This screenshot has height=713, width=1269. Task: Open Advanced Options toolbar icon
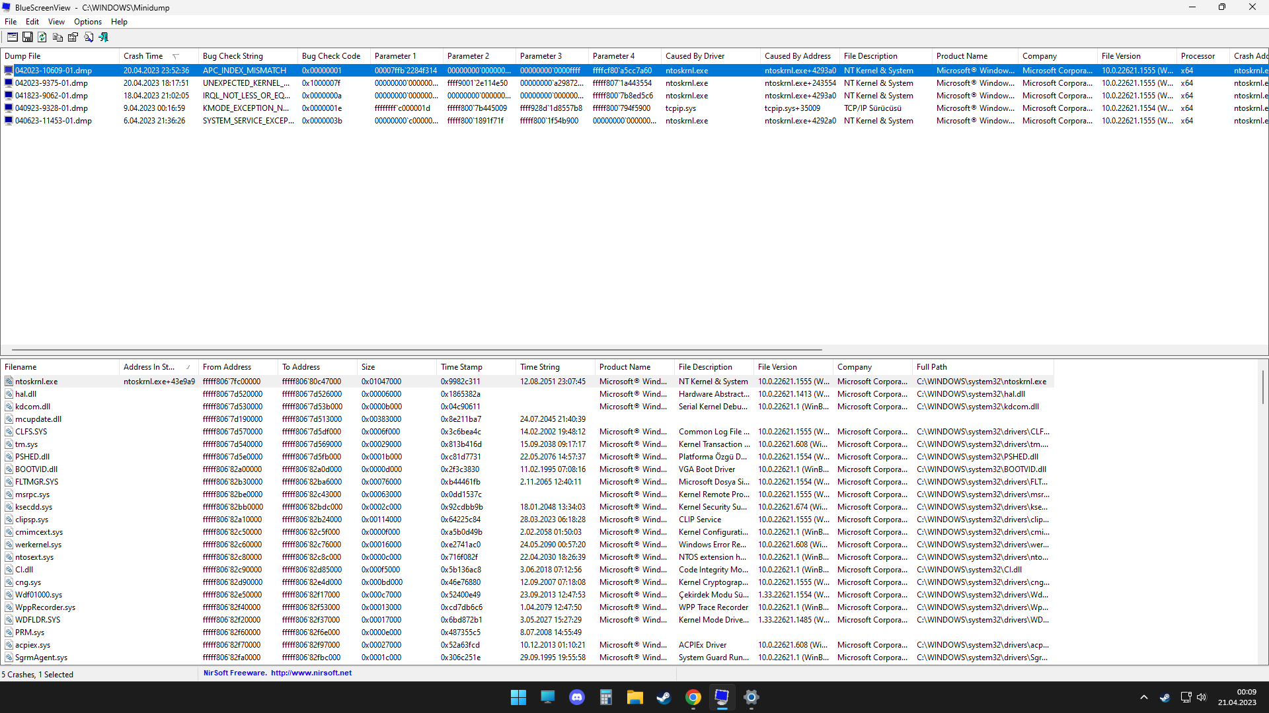(13, 38)
